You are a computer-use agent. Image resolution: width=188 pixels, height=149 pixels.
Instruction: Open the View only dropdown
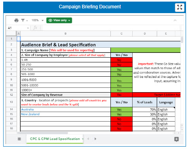(x=59, y=20)
